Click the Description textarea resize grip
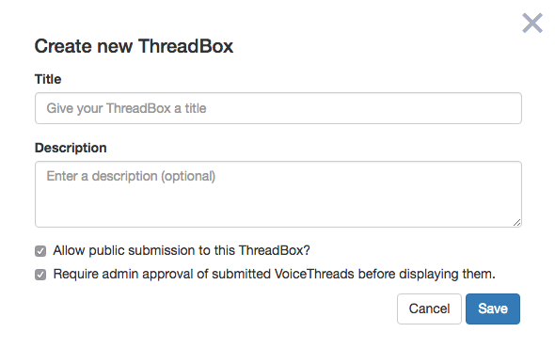 coord(516,223)
